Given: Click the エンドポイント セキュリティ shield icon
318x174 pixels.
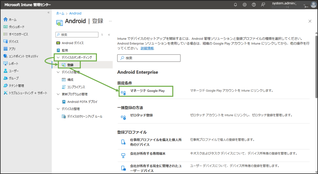Looking at the screenshot, I should point(6,56).
